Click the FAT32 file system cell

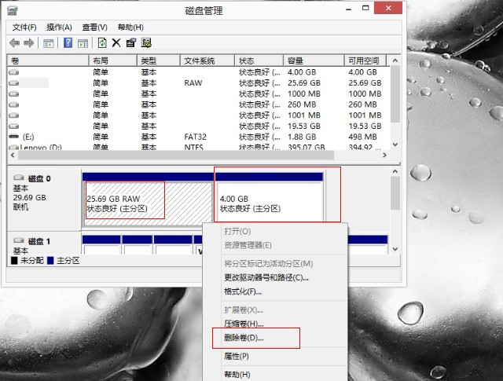[x=196, y=137]
